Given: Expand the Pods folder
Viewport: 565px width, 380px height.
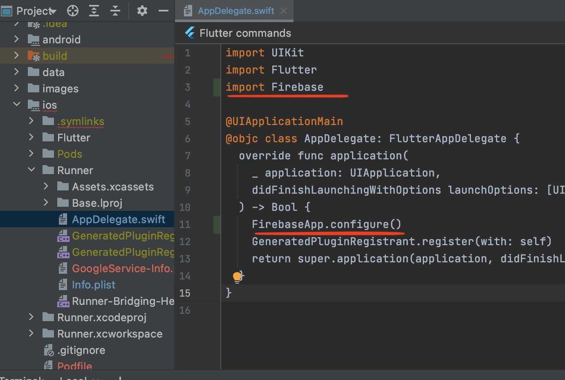Looking at the screenshot, I should (x=31, y=154).
